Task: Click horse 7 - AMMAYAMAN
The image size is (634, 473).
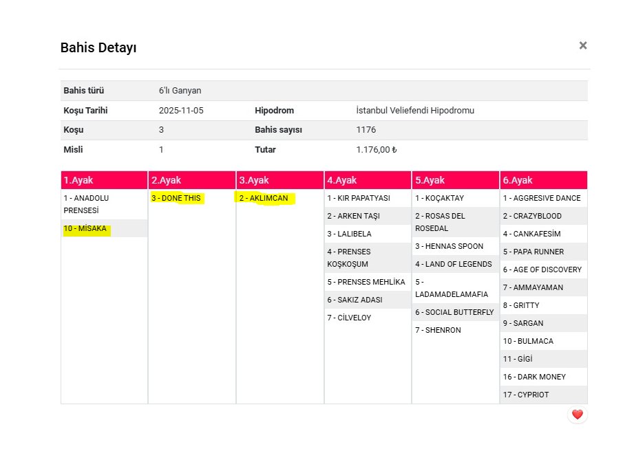Action: point(544,287)
